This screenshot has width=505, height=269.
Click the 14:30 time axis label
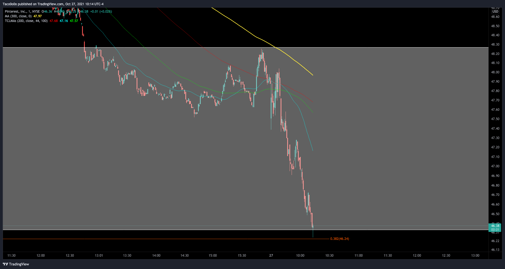(x=184, y=256)
